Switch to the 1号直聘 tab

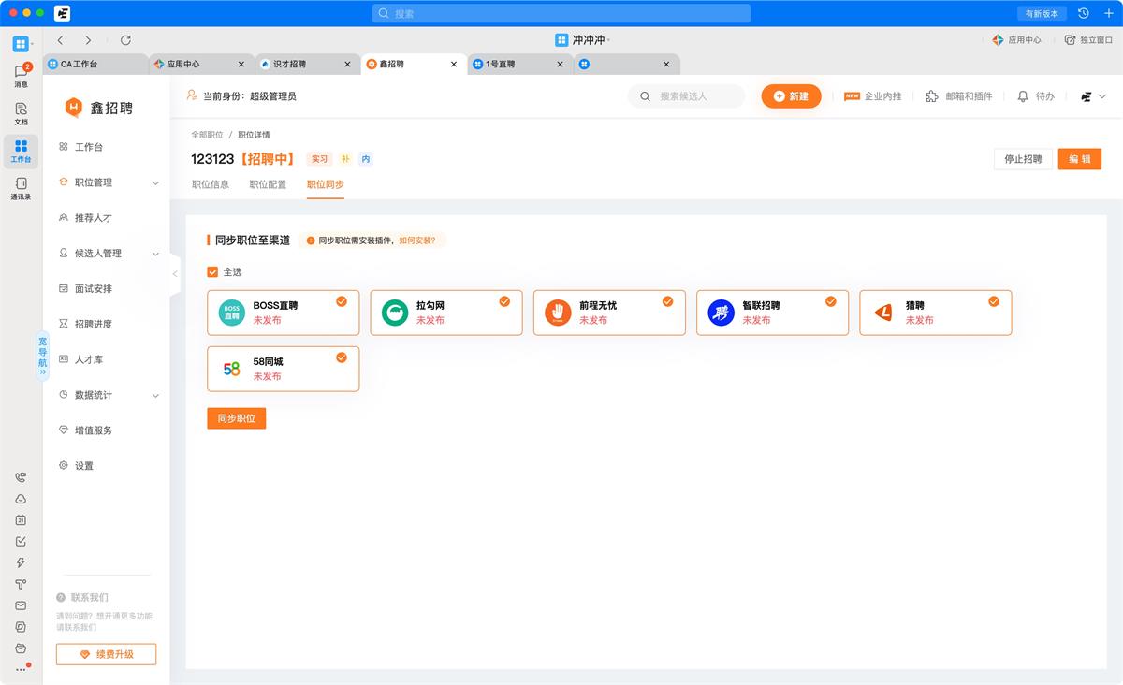(x=520, y=64)
